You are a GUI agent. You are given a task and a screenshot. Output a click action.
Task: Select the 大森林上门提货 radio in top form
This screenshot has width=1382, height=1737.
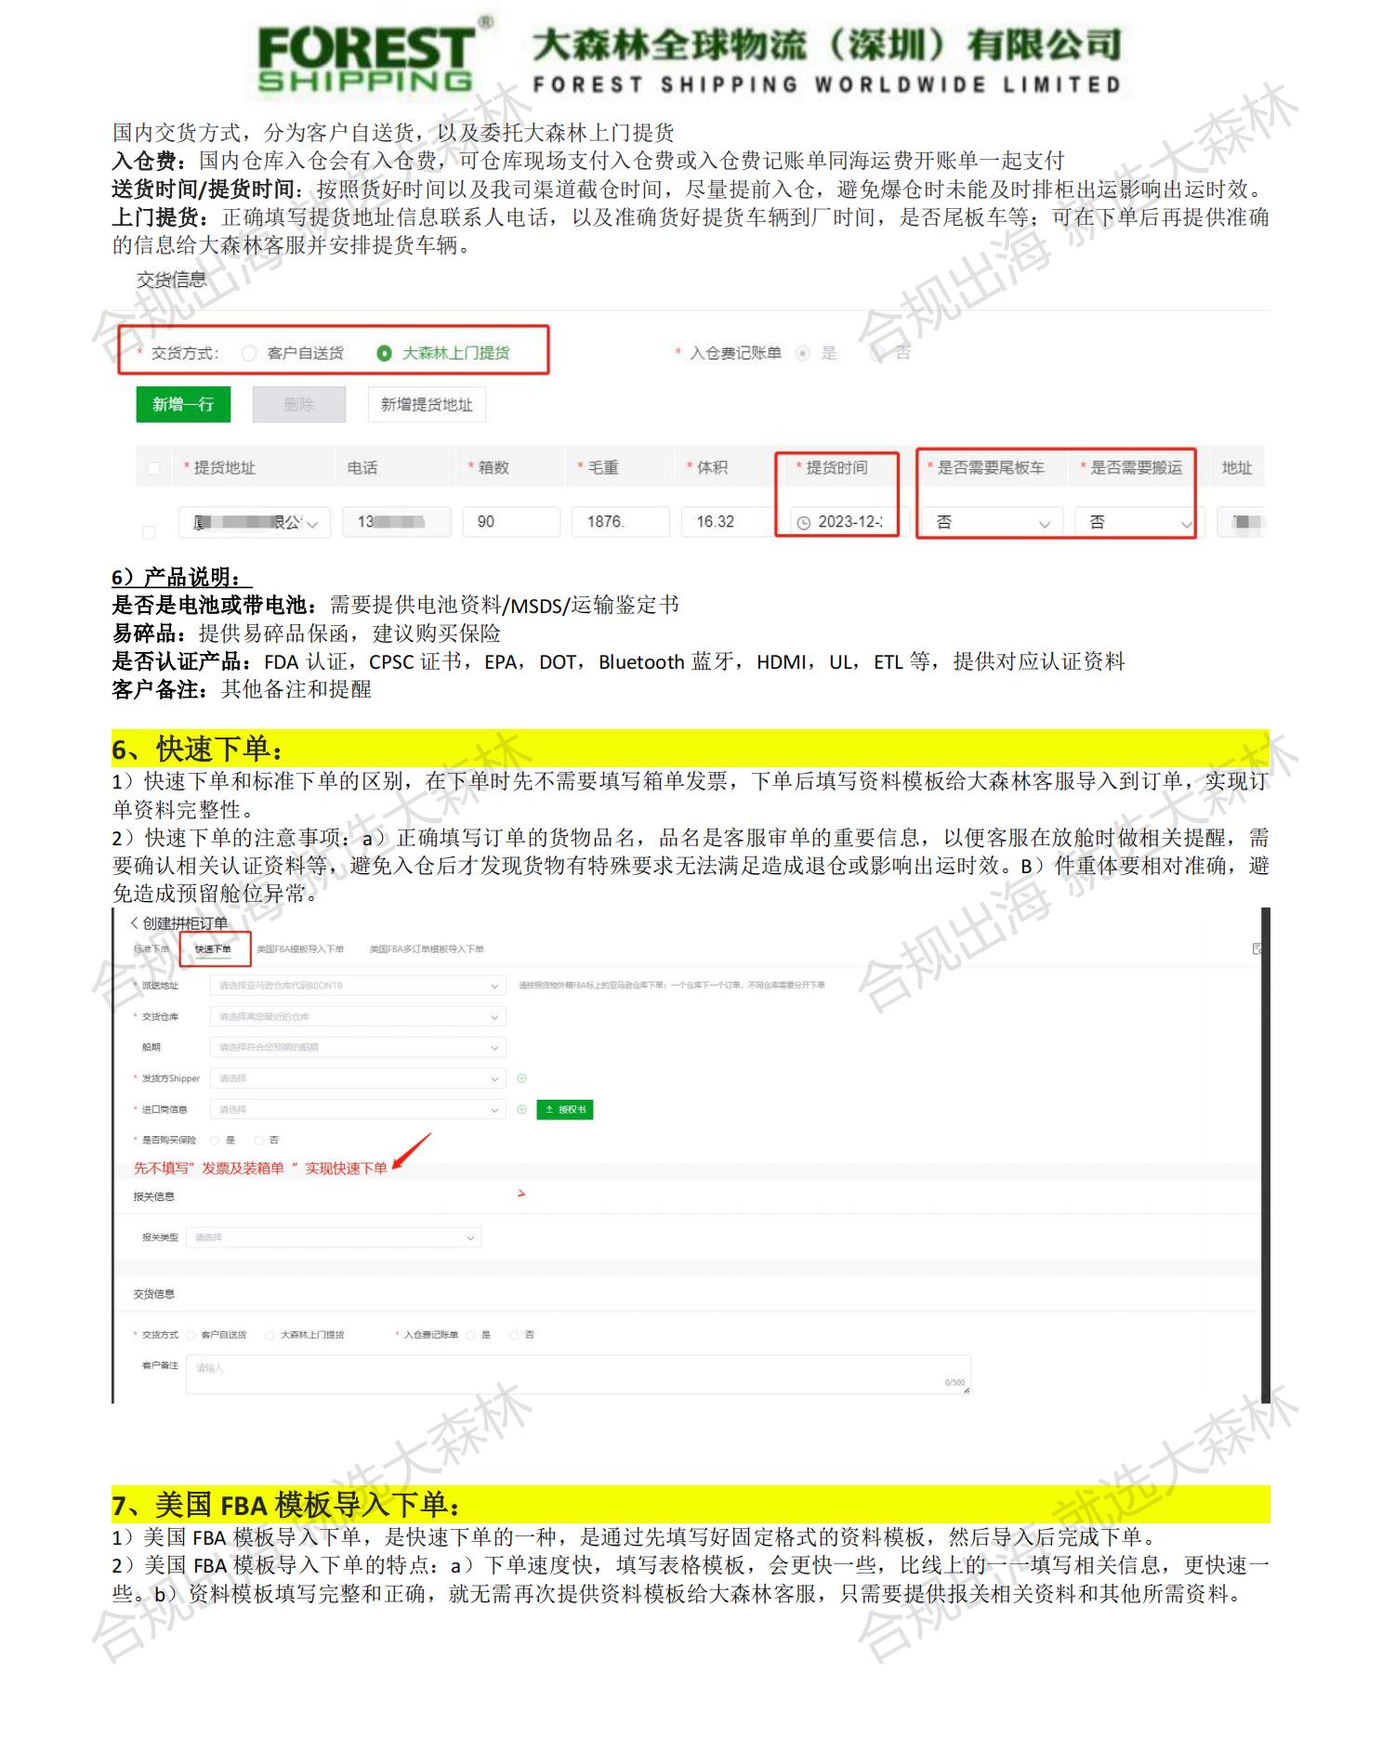384,353
